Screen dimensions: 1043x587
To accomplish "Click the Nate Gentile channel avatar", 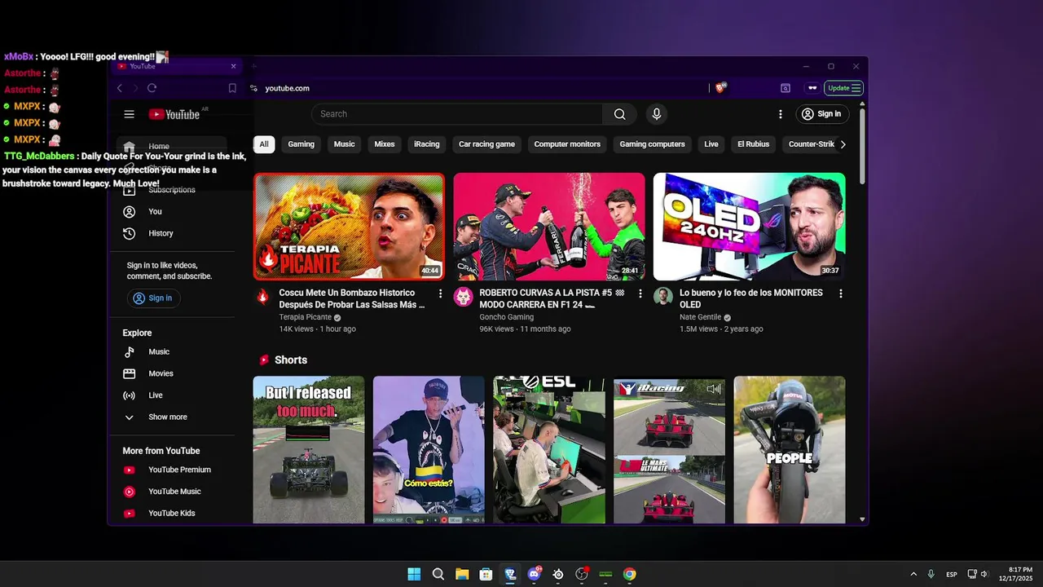I will pos(662,297).
